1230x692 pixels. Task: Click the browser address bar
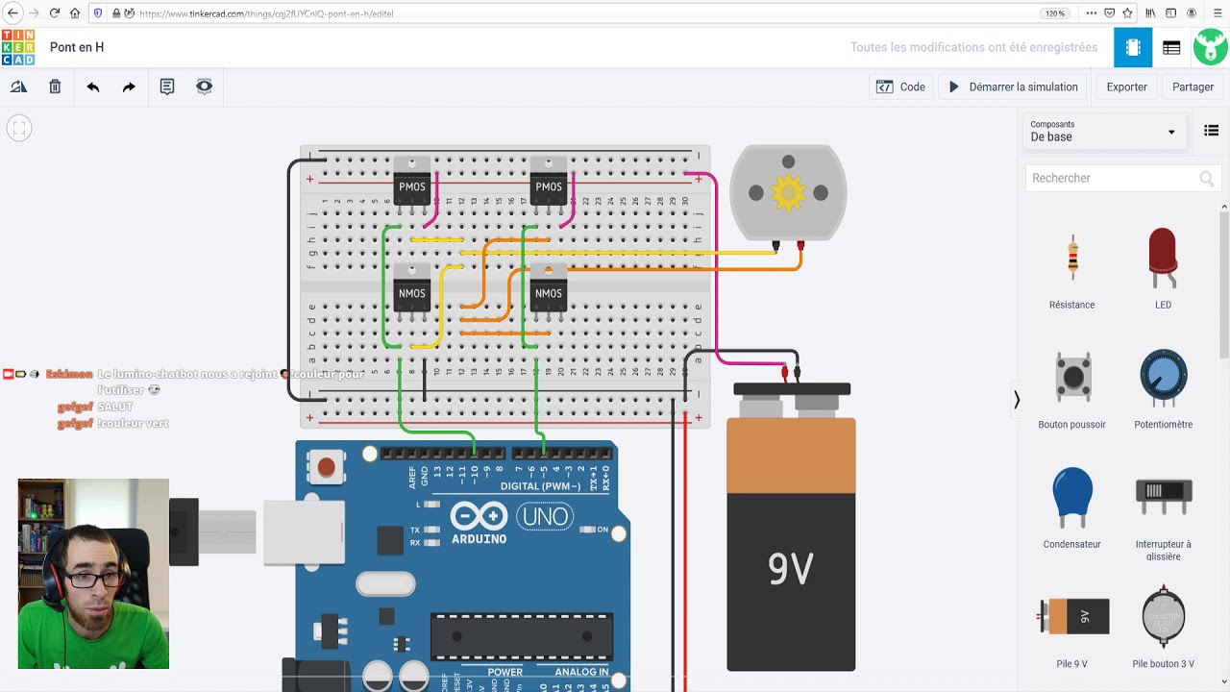point(577,13)
